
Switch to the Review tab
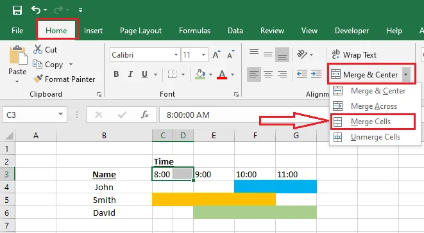(272, 31)
